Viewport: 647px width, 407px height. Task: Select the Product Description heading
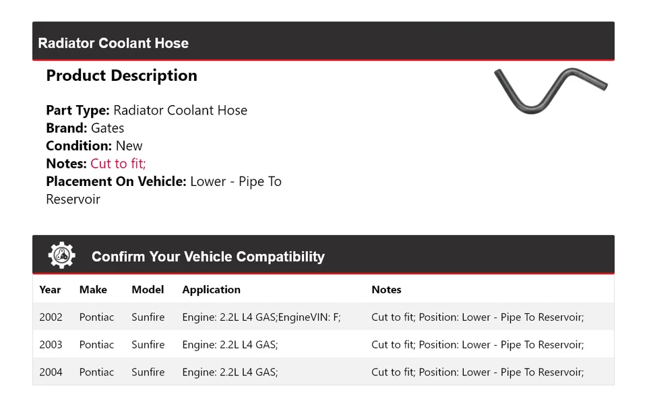point(121,75)
